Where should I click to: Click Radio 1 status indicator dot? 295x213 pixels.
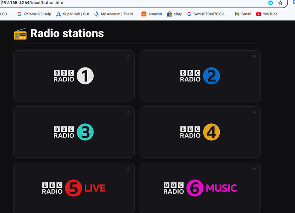tap(128, 56)
